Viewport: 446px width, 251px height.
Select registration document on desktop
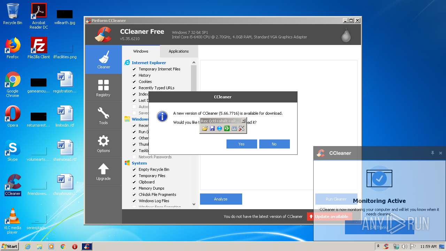(x=65, y=82)
